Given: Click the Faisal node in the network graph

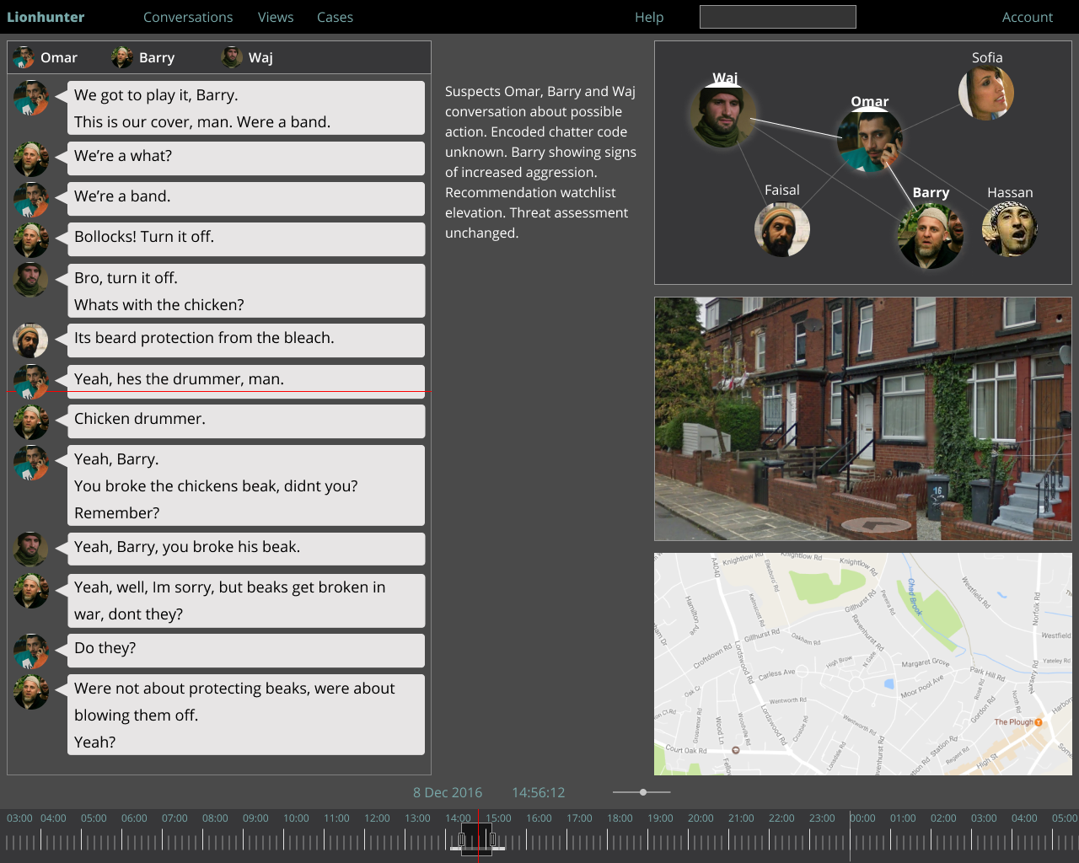Looking at the screenshot, I should [x=782, y=228].
